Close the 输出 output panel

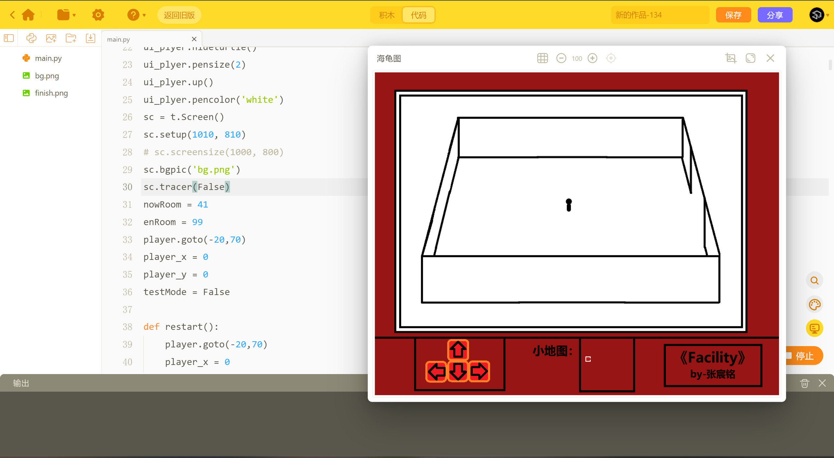(x=822, y=383)
